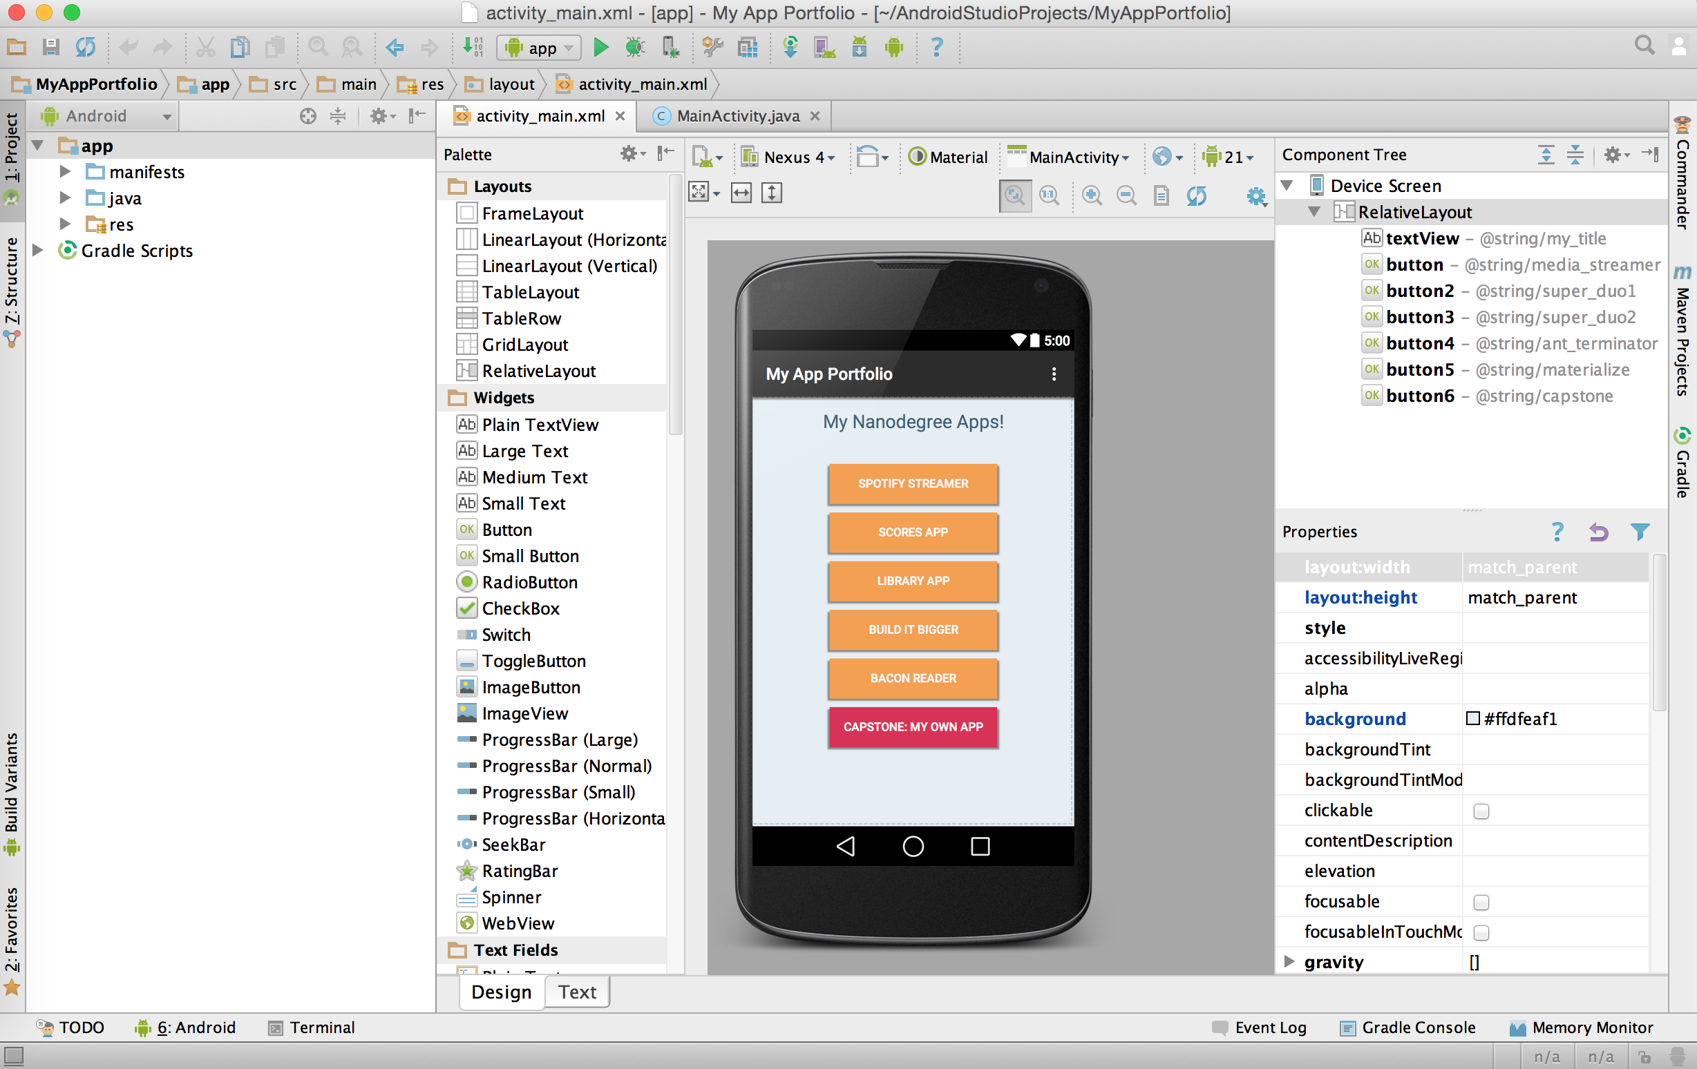
Task: Click the Debug app bug icon
Action: [635, 47]
